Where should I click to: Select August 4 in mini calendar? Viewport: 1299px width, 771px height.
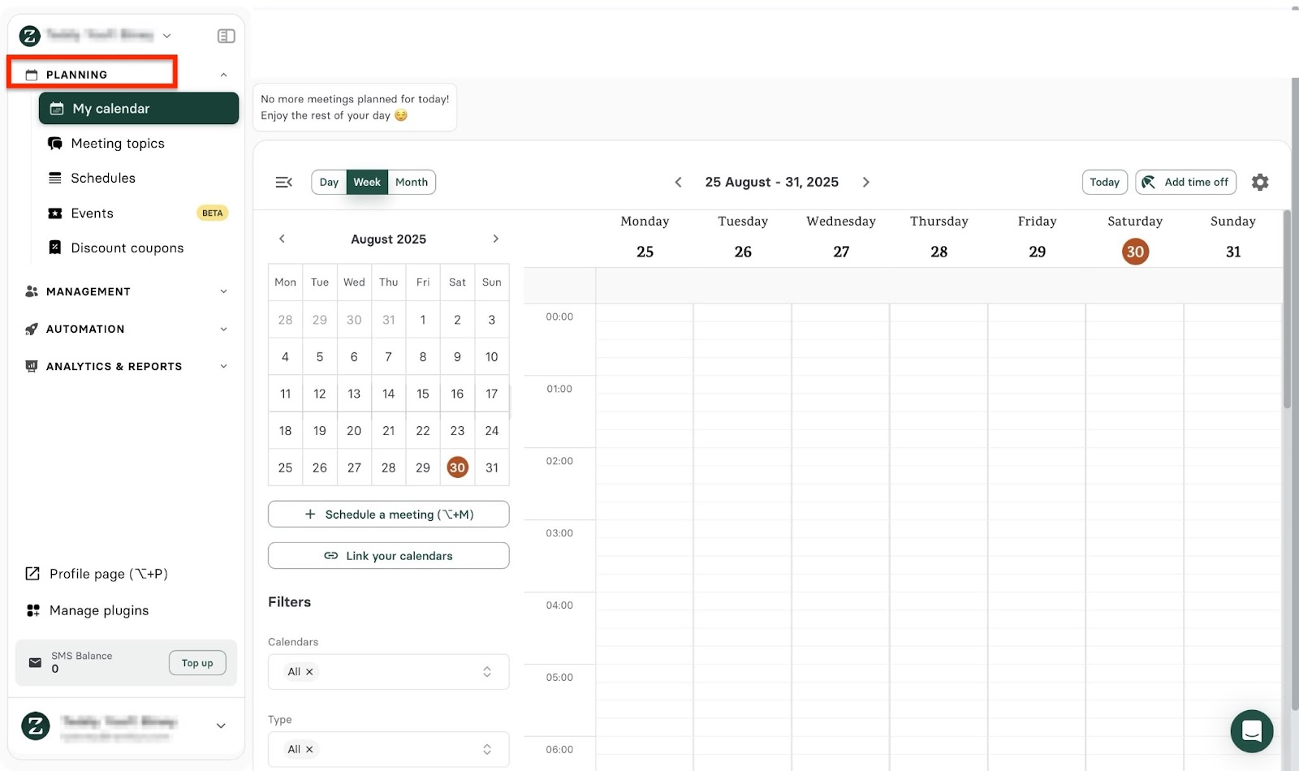pyautogui.click(x=285, y=357)
